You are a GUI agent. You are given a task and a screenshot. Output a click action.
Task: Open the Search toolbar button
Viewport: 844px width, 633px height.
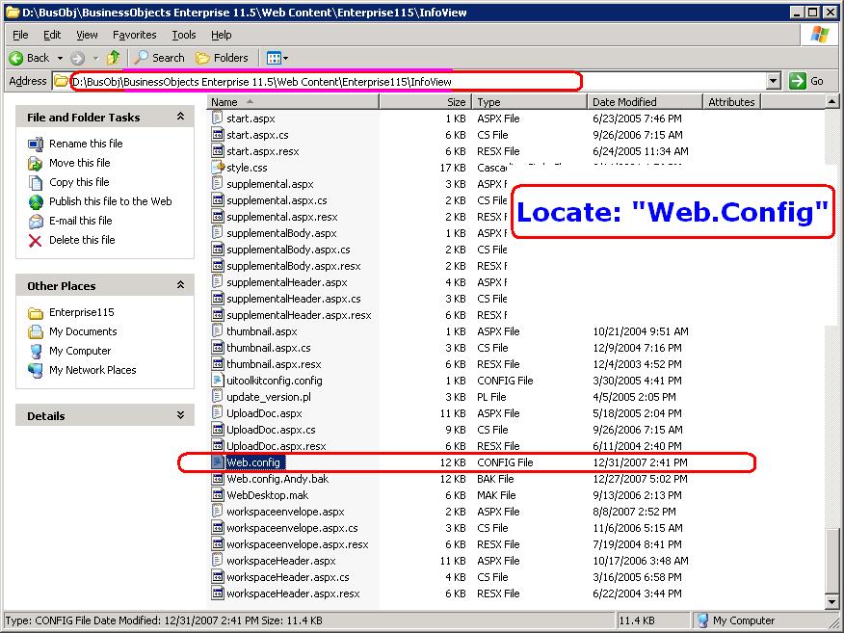pos(159,58)
